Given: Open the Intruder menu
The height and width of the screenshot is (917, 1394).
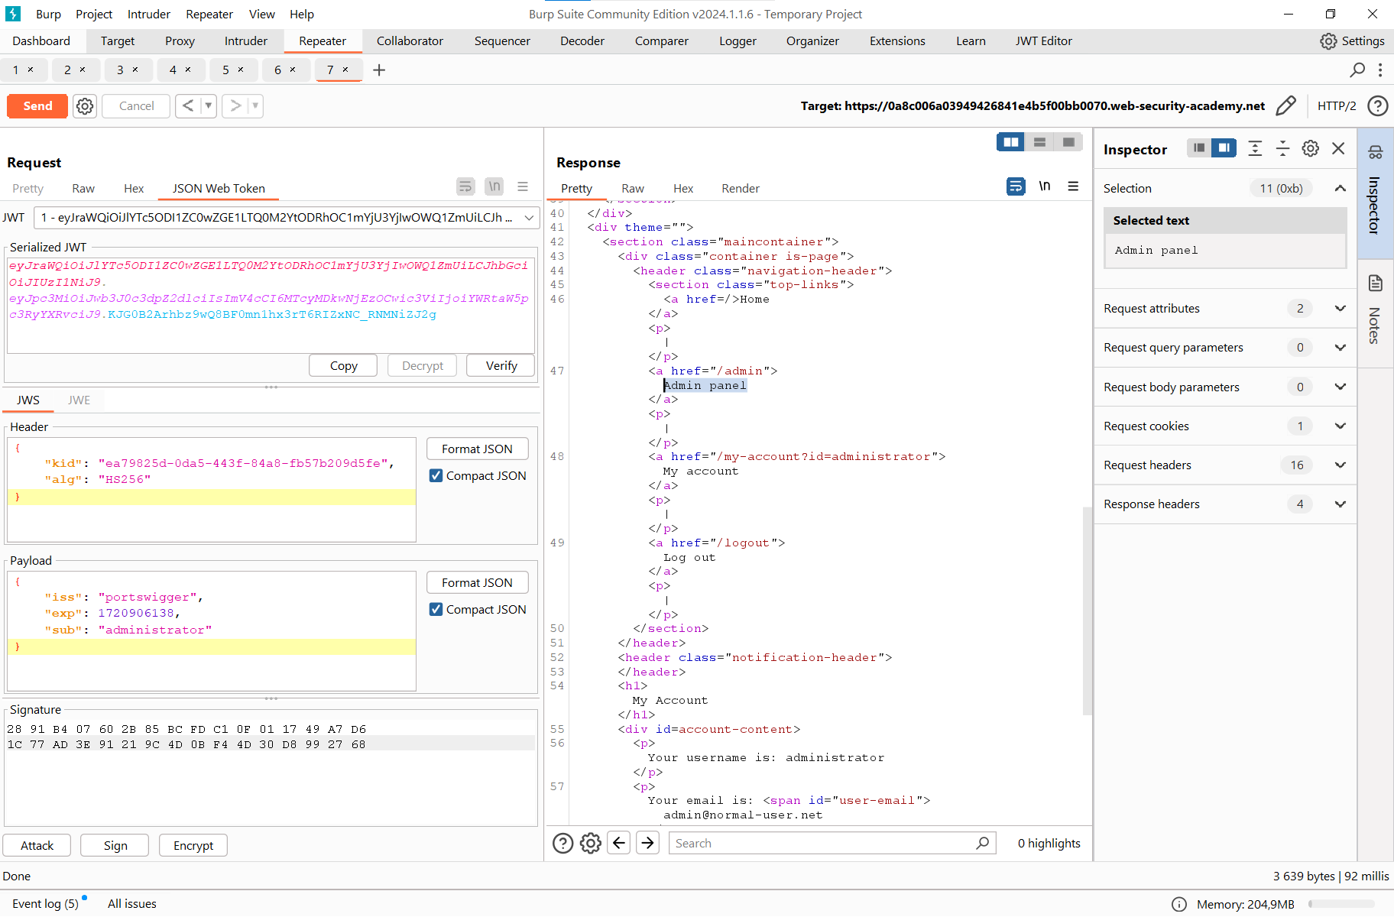Looking at the screenshot, I should [149, 14].
